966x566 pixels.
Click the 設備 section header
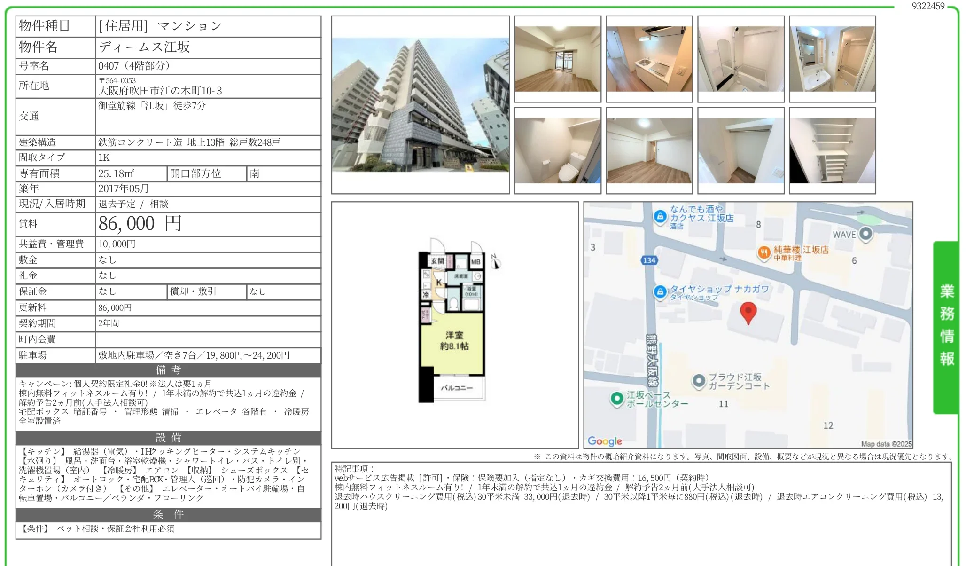[169, 438]
